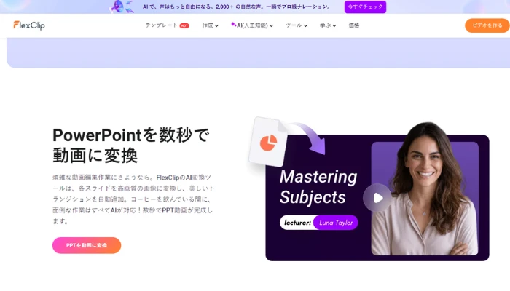
Task: Click the HOT badge next to テンプレート
Action: [184, 25]
